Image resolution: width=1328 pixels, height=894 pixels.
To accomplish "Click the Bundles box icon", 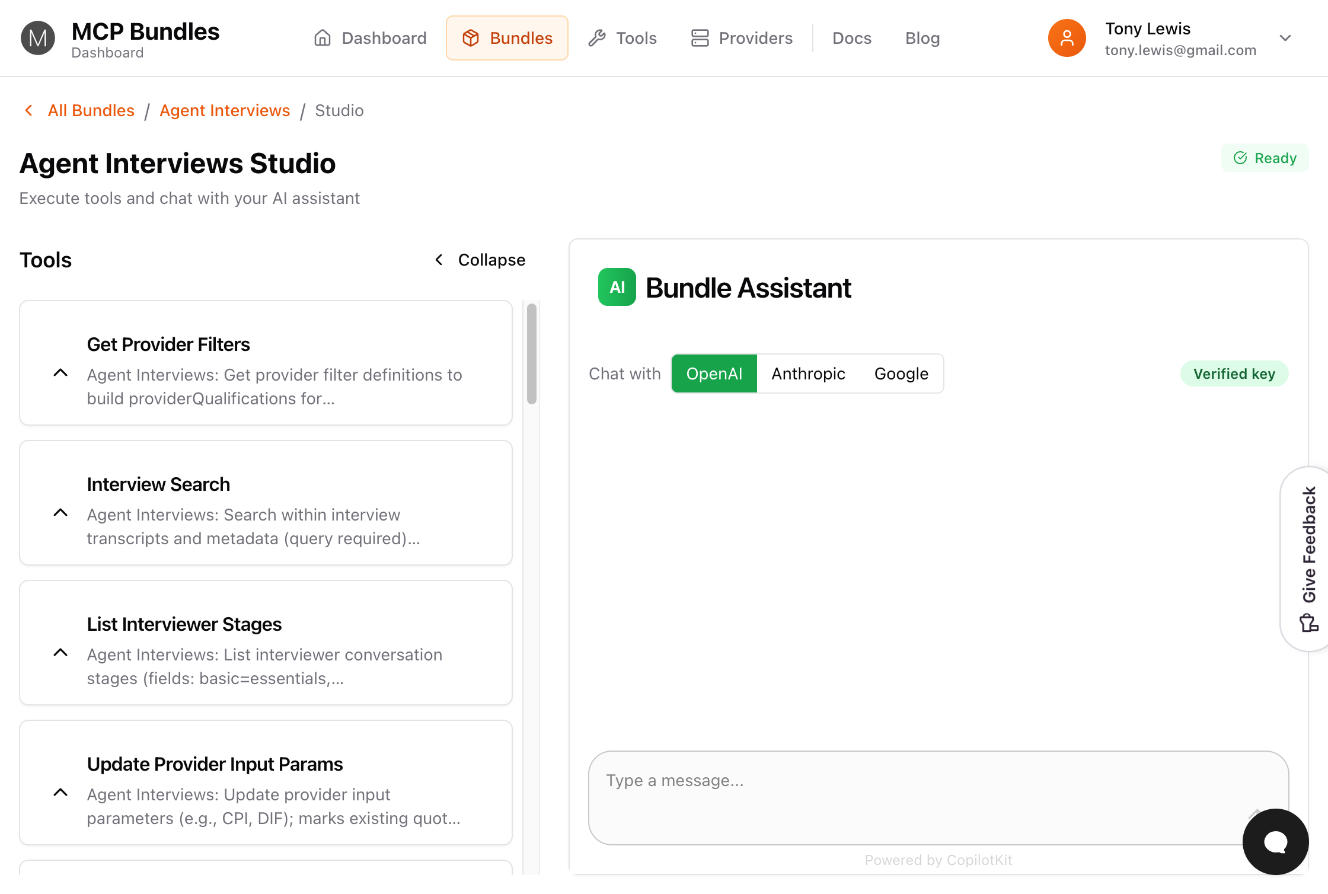I will pyautogui.click(x=471, y=38).
